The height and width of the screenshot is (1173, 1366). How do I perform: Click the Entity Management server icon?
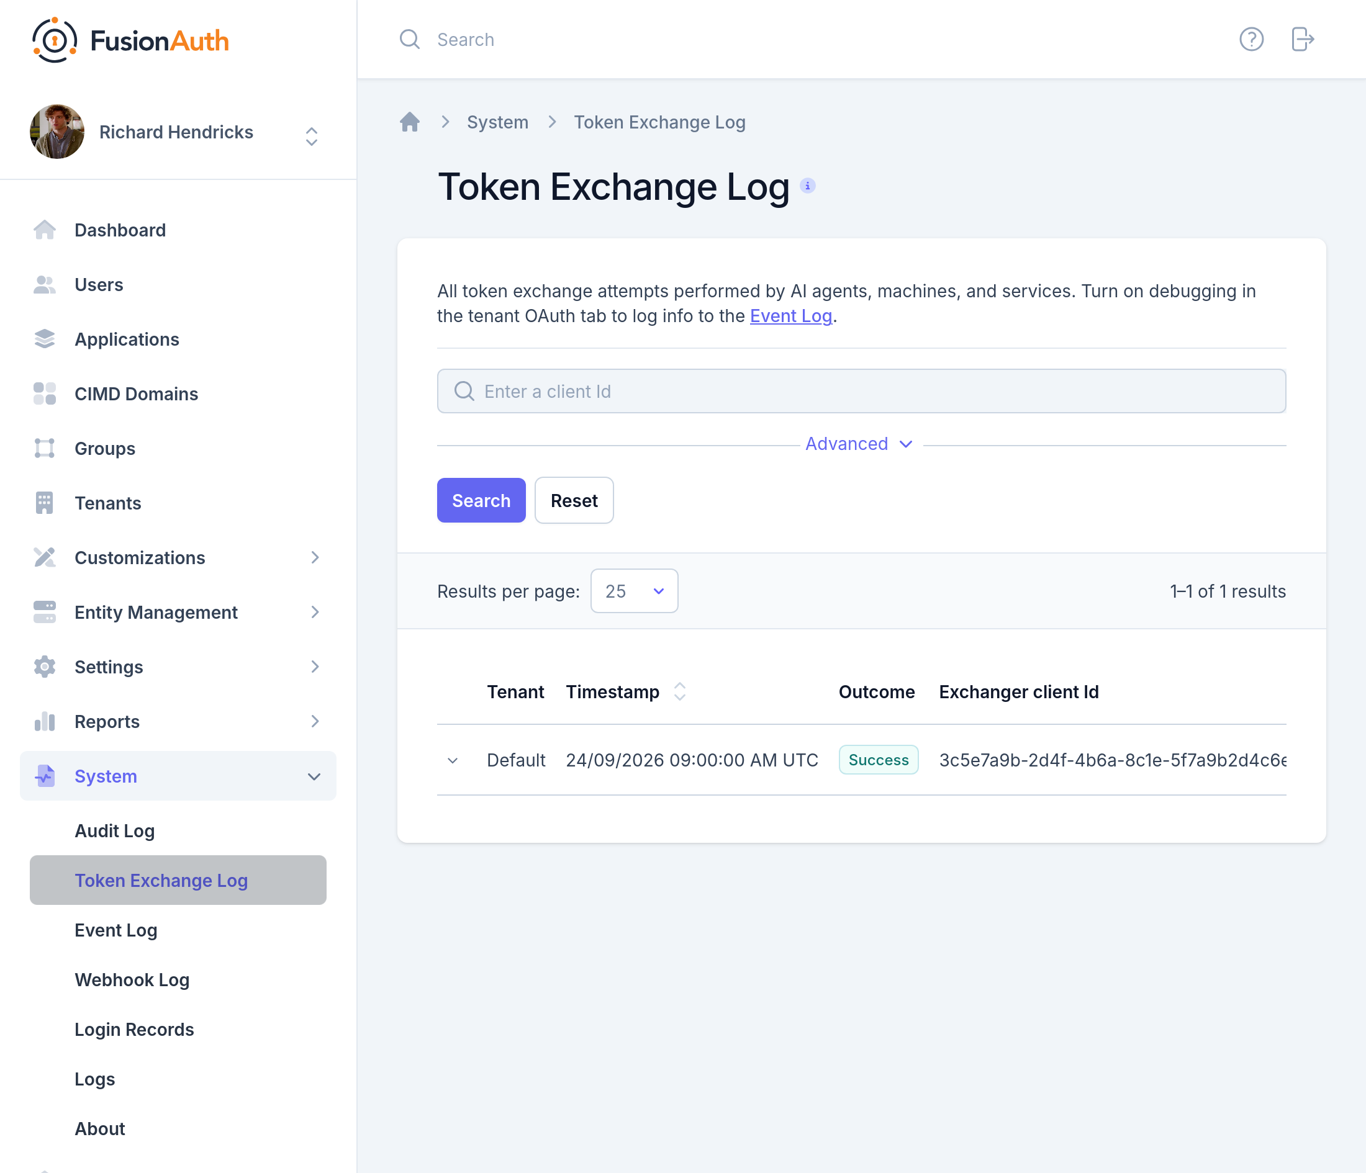[44, 612]
